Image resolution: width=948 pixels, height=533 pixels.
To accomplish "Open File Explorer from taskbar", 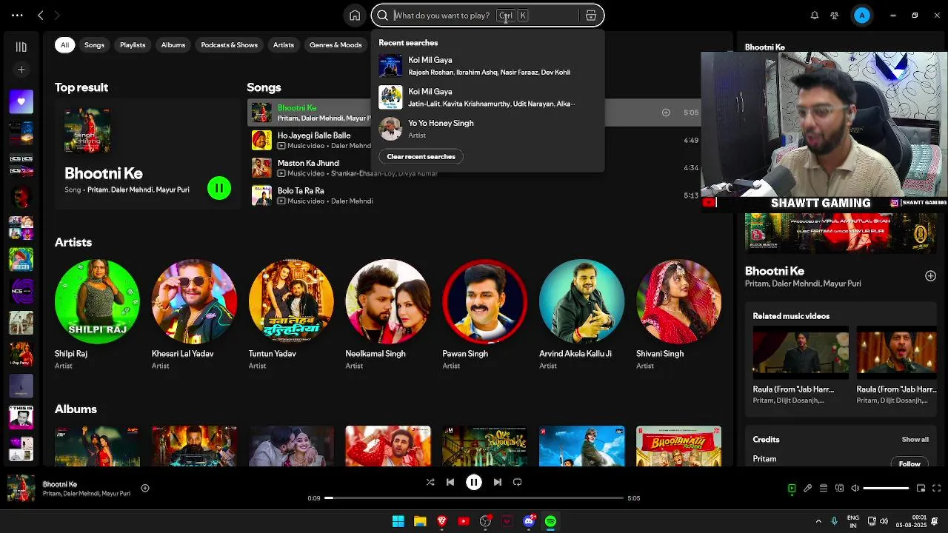I will (x=420, y=521).
